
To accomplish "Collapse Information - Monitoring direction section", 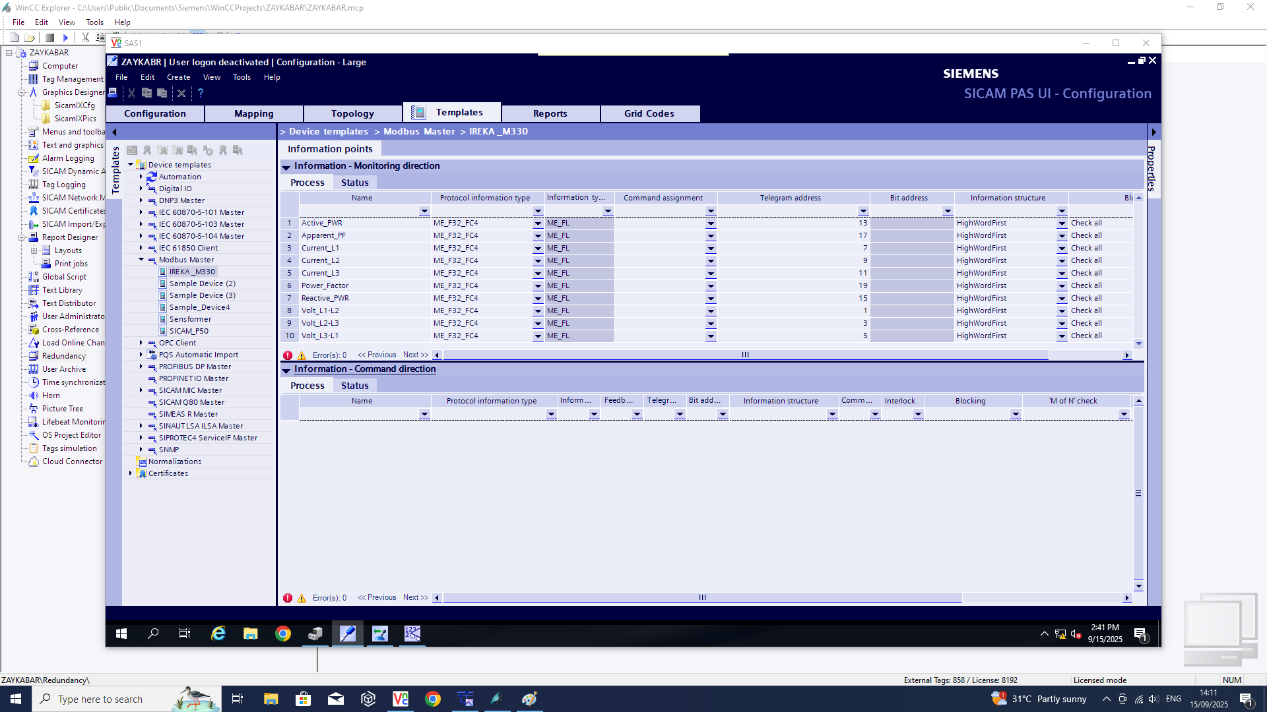I will [286, 167].
